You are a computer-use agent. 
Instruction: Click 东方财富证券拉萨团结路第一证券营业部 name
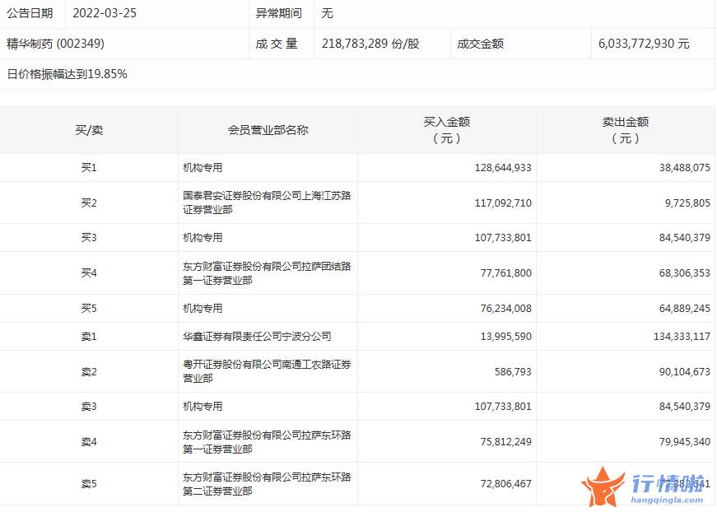(x=267, y=273)
